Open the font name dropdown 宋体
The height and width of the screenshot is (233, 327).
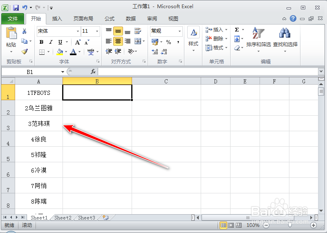78,31
